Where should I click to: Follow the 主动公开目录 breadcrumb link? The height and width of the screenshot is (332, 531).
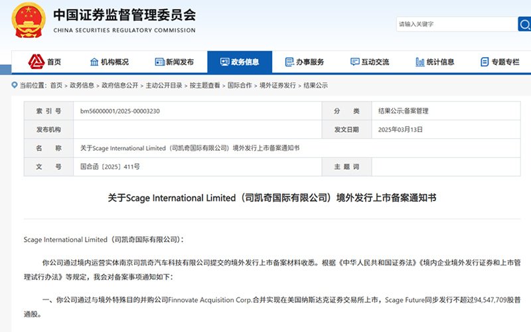[163, 86]
